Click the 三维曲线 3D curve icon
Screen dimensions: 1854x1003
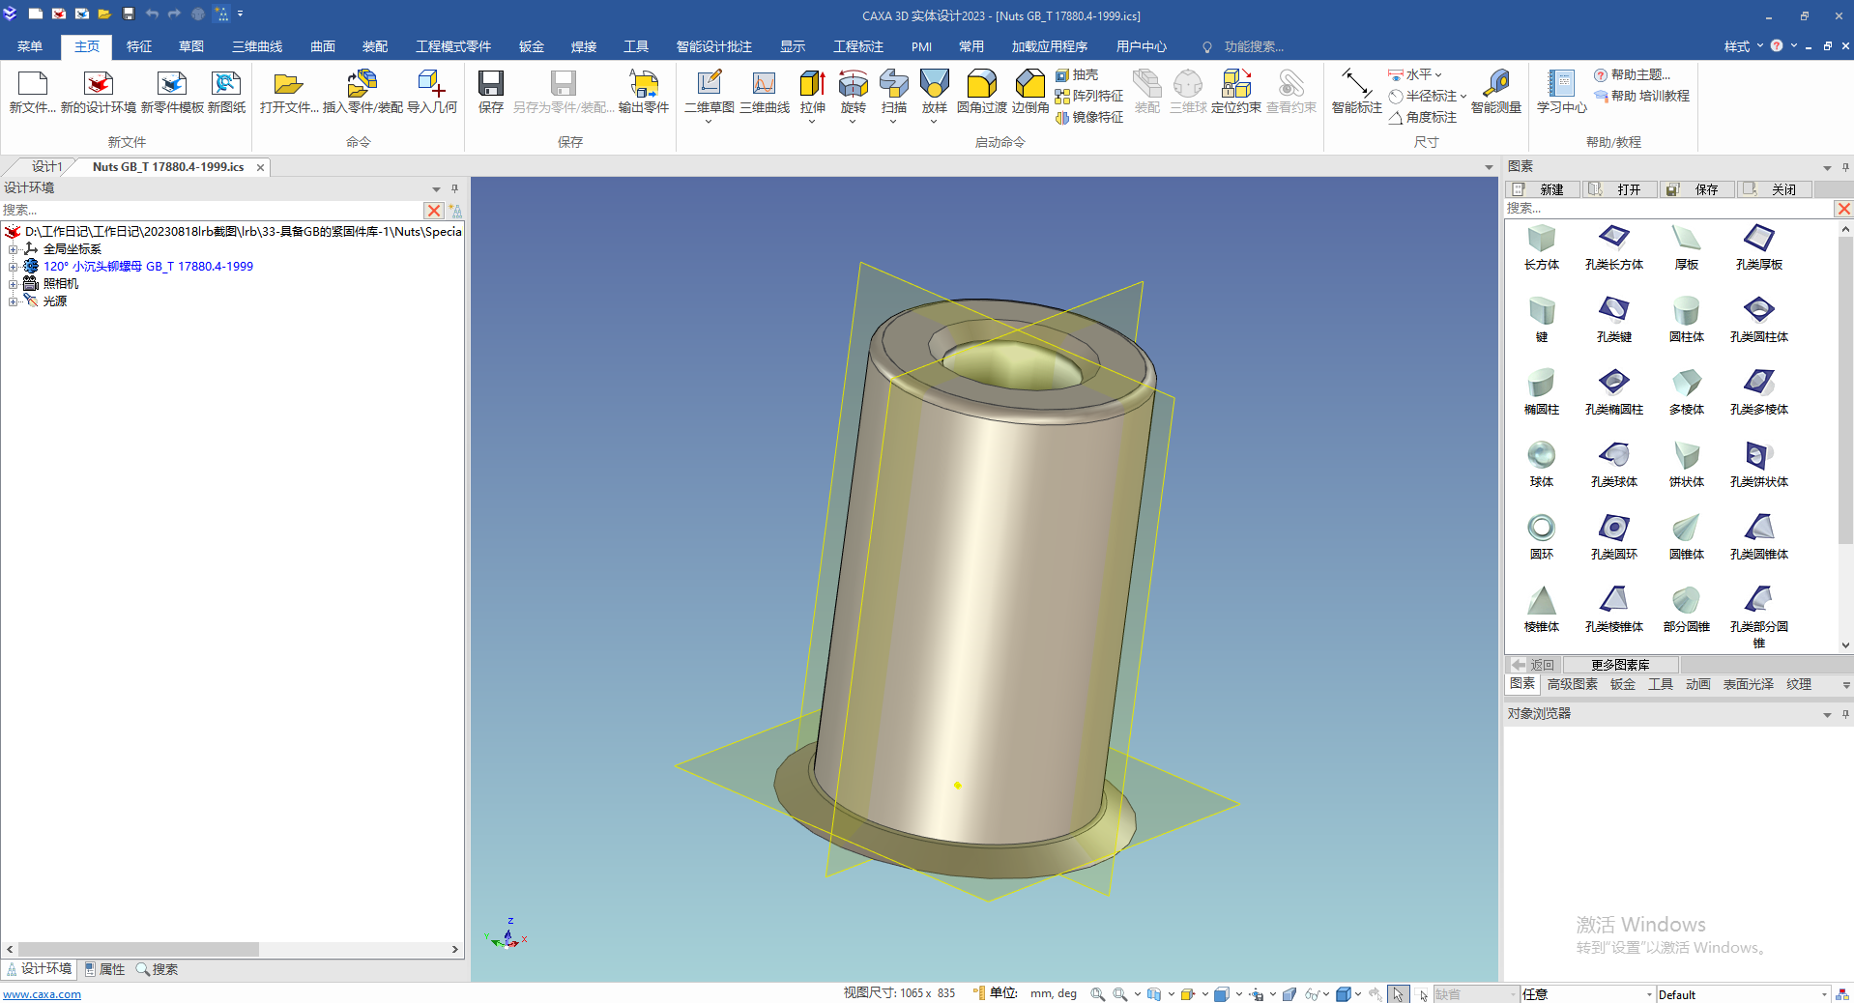764,84
